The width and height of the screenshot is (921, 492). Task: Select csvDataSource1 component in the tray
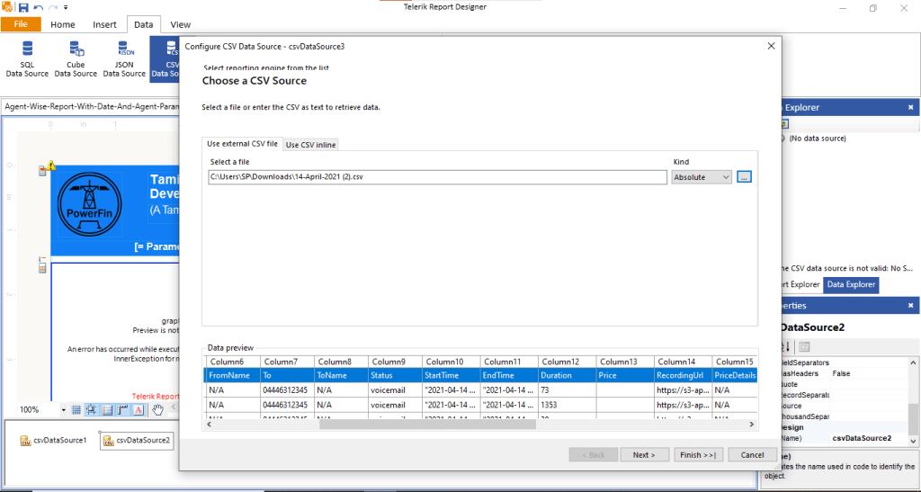coord(54,440)
